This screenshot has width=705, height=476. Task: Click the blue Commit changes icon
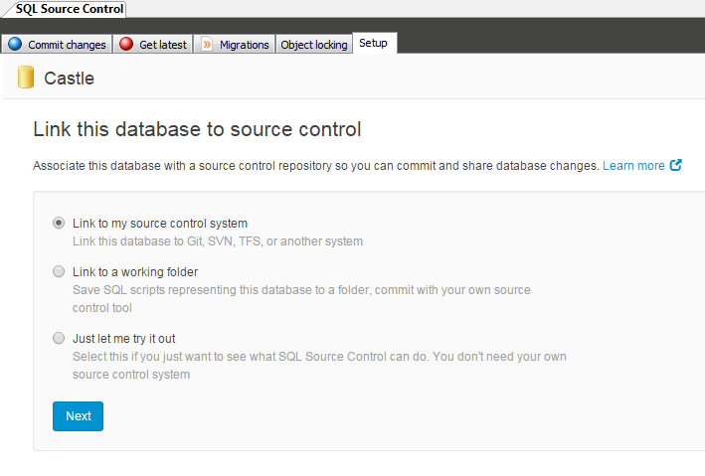point(15,44)
